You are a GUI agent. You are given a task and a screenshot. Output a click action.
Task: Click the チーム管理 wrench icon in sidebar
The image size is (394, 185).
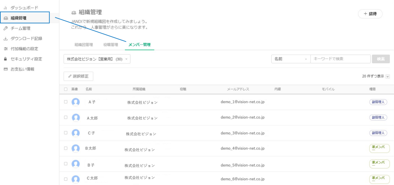click(5, 28)
